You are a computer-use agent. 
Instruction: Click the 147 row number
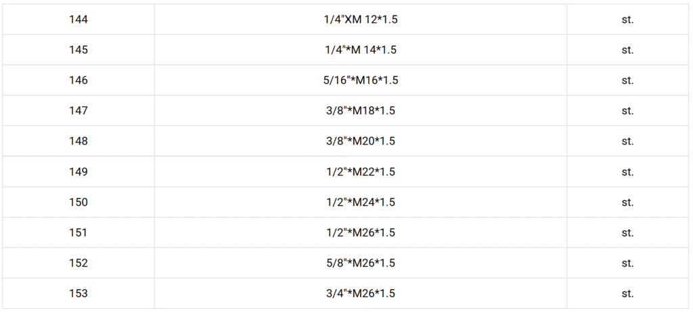[79, 111]
